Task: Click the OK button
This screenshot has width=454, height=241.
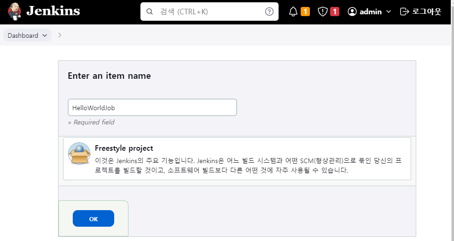Action: click(93, 219)
